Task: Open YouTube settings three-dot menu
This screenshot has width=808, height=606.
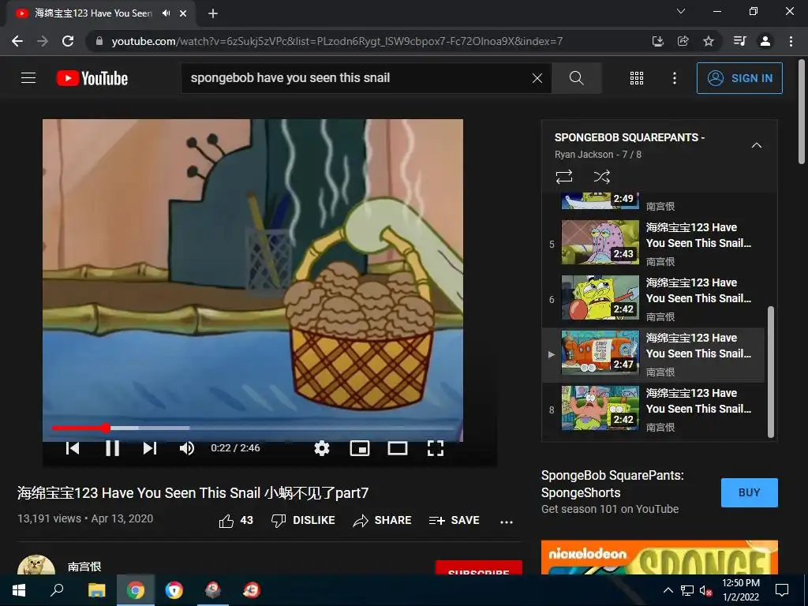Action: coord(674,78)
